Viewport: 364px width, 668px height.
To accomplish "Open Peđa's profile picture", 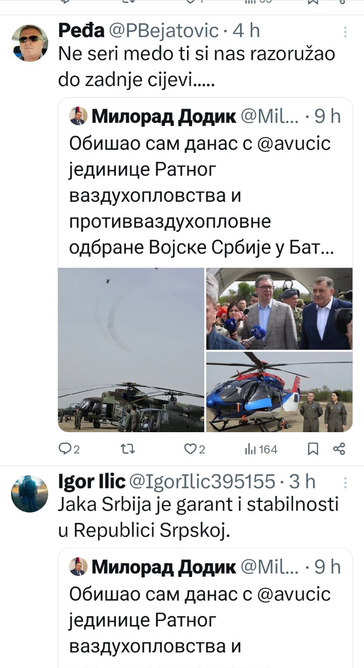I will [x=30, y=43].
